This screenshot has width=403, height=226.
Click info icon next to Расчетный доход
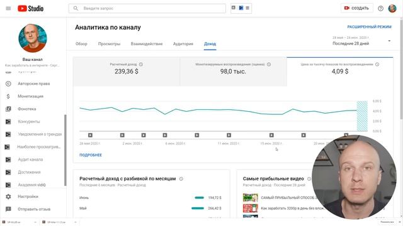141,64
